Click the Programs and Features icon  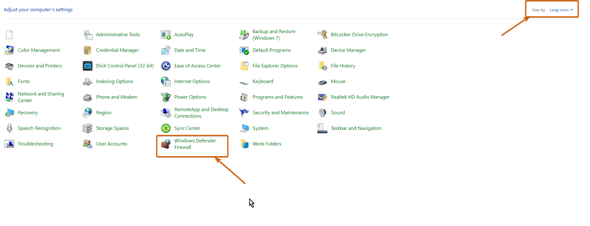244,97
